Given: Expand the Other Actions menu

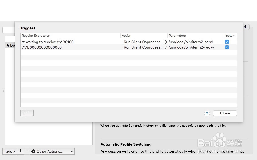Looking at the screenshot, I should [x=52, y=151].
